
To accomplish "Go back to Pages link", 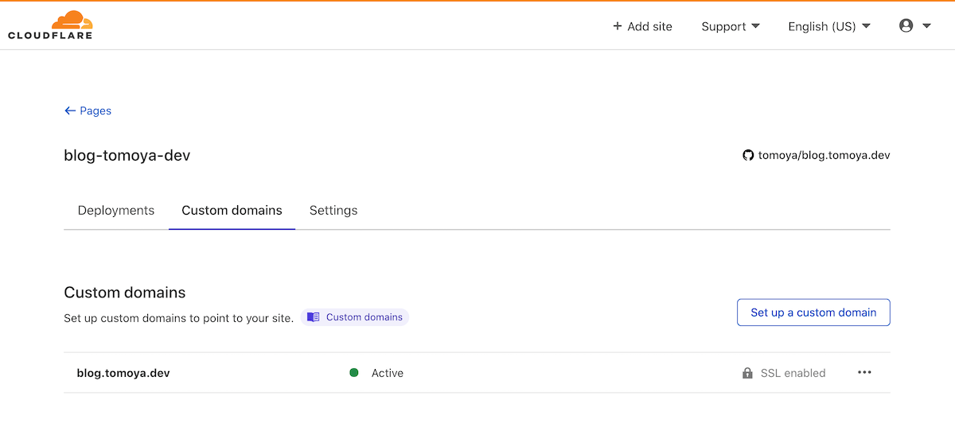I will (x=95, y=111).
